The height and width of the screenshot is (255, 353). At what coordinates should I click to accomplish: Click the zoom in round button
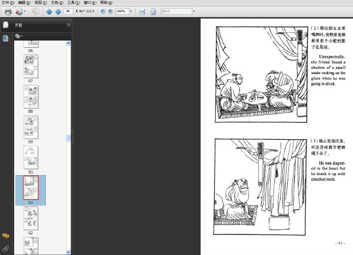click(111, 11)
